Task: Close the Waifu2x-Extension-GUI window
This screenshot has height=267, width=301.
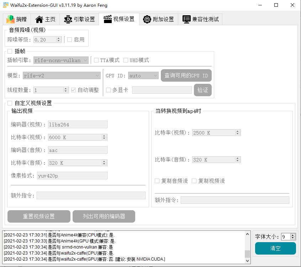Action: click(x=292, y=5)
